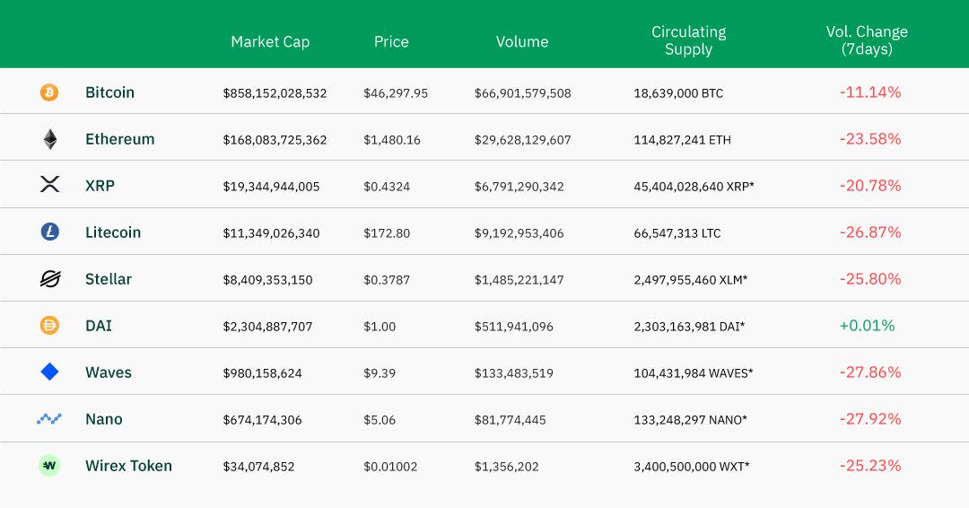969x508 pixels.
Task: Click the green Wirex Token icon
Action: [x=48, y=465]
